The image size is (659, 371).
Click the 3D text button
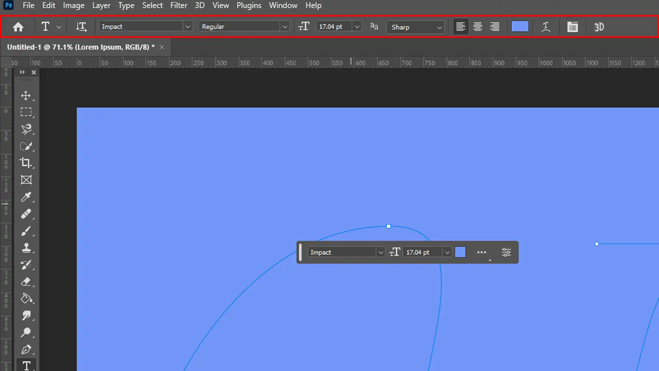tap(599, 27)
